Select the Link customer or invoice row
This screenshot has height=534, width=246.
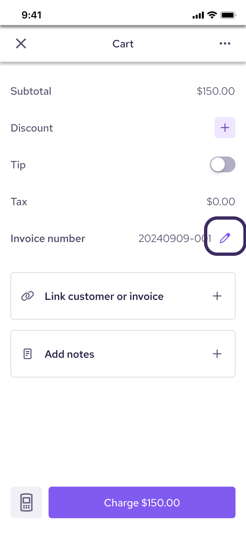pyautogui.click(x=123, y=296)
